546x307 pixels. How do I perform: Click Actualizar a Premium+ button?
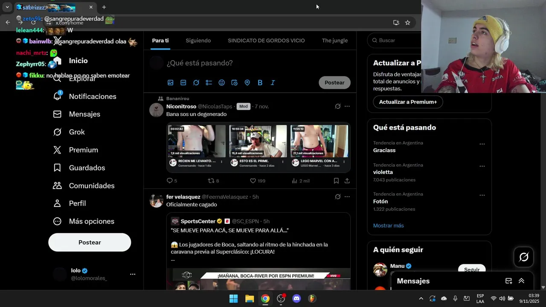click(x=408, y=102)
